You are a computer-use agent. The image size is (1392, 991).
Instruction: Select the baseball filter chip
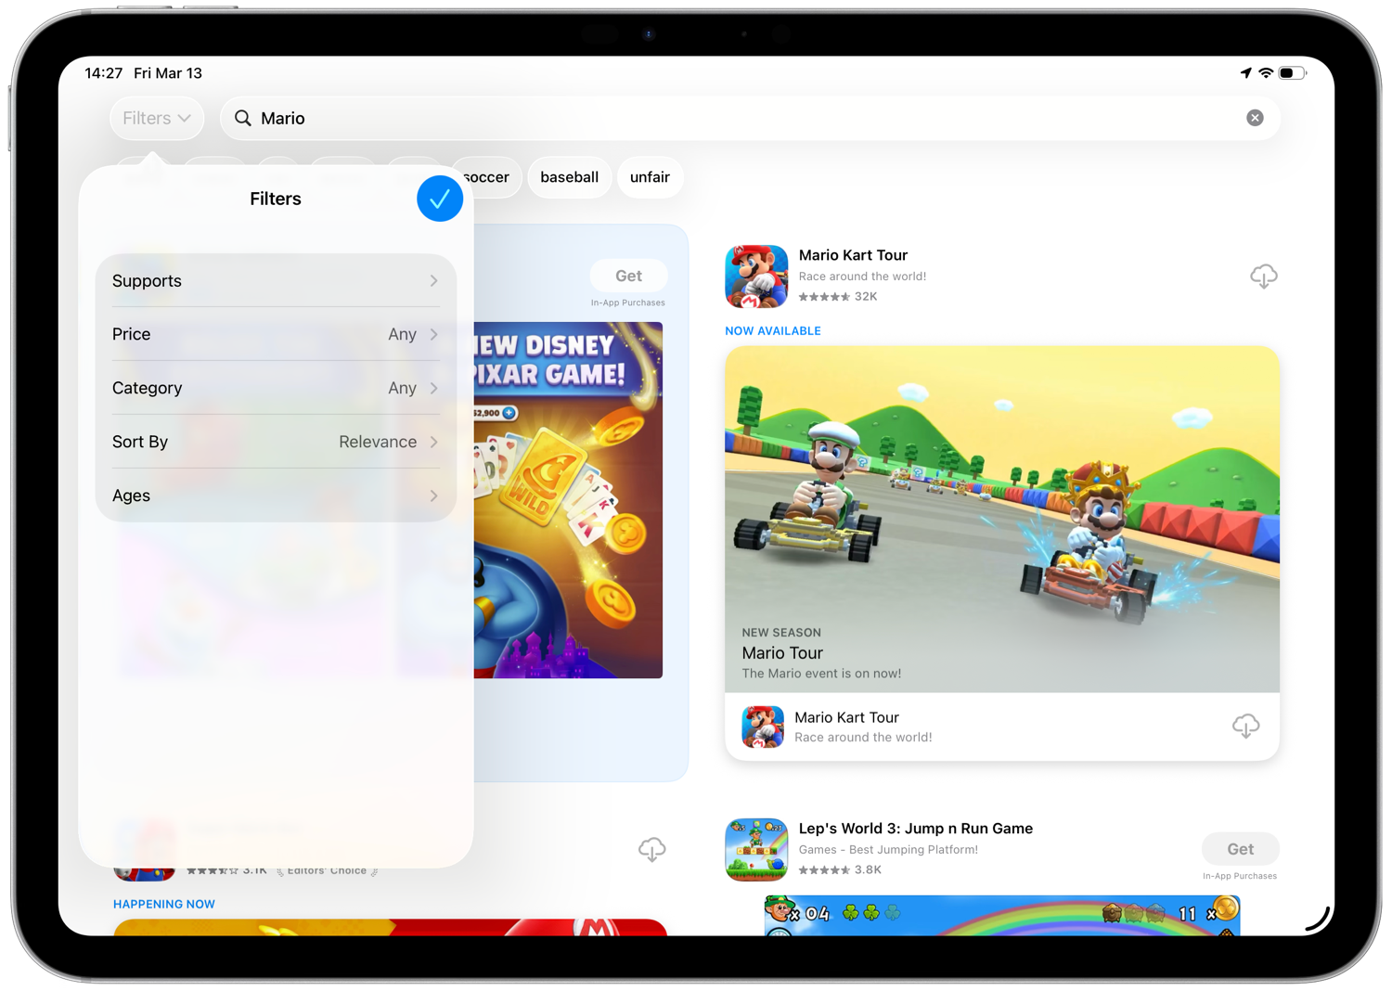click(x=569, y=177)
